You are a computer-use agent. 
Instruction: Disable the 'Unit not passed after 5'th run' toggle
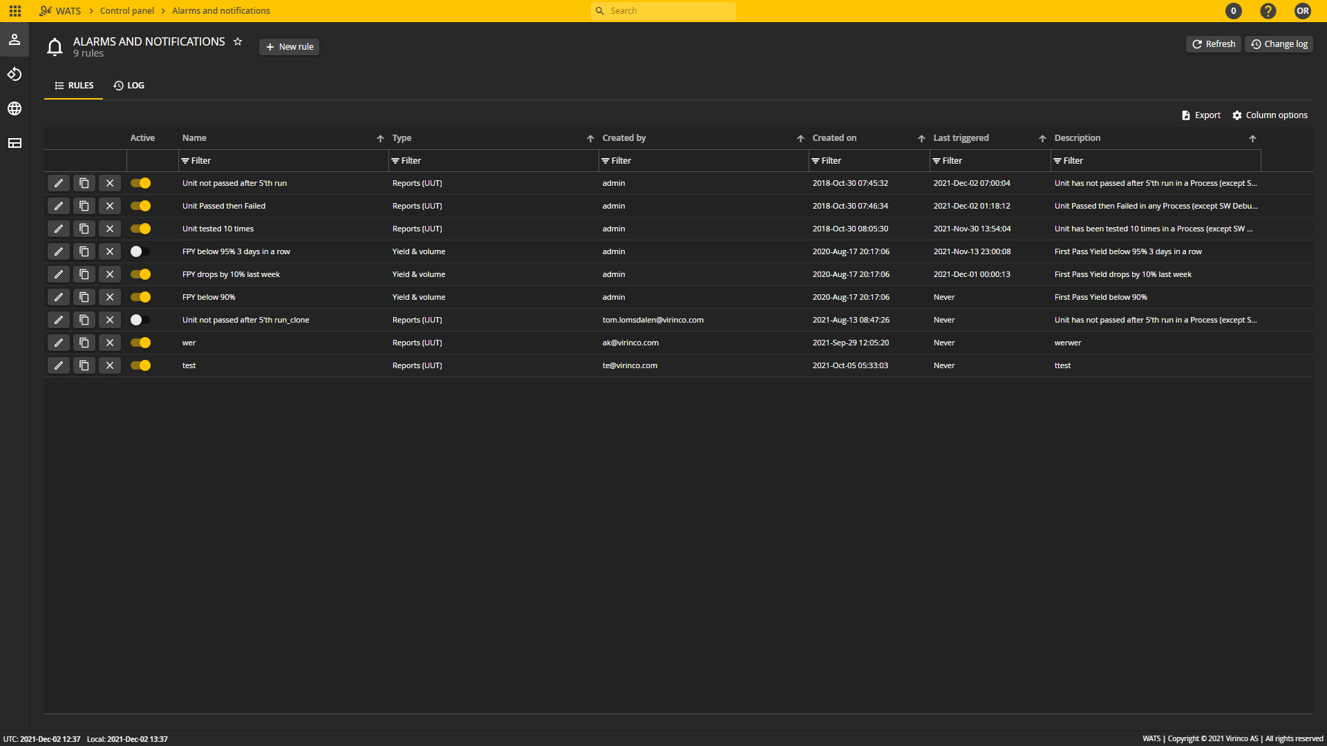pos(141,183)
